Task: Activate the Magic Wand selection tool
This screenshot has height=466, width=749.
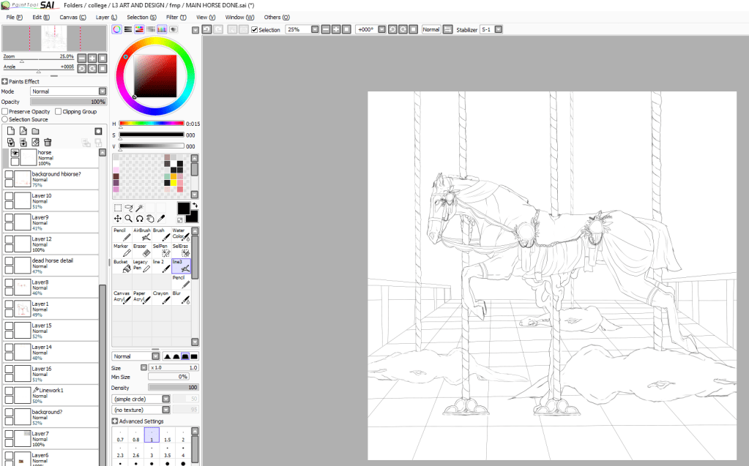Action: click(139, 208)
